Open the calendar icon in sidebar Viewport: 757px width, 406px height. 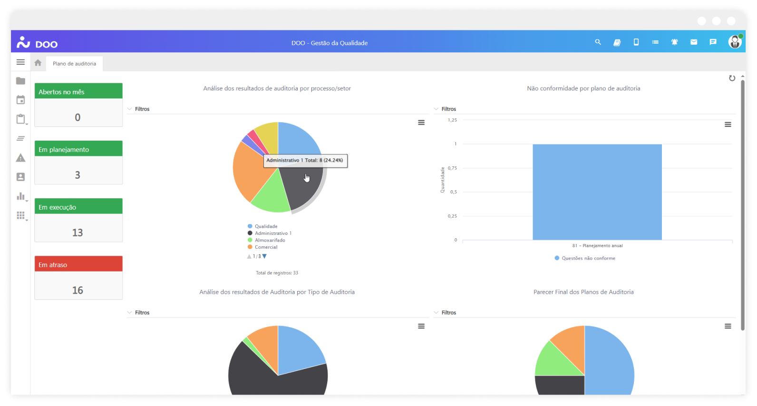[x=20, y=100]
